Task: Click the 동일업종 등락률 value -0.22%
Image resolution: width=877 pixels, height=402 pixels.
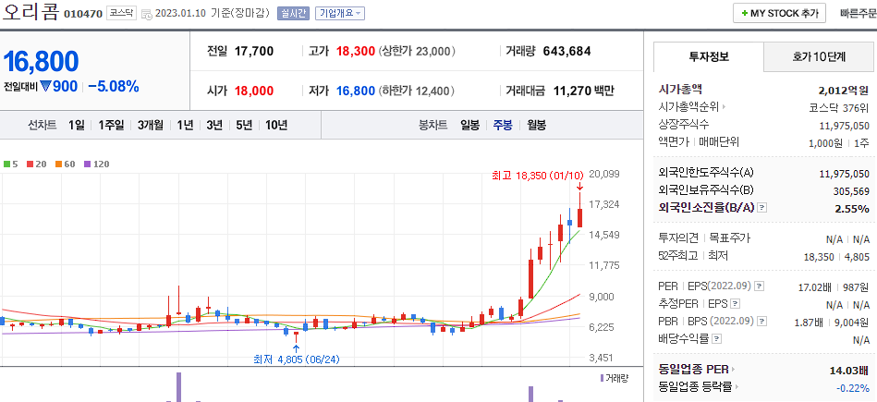Action: click(x=852, y=387)
